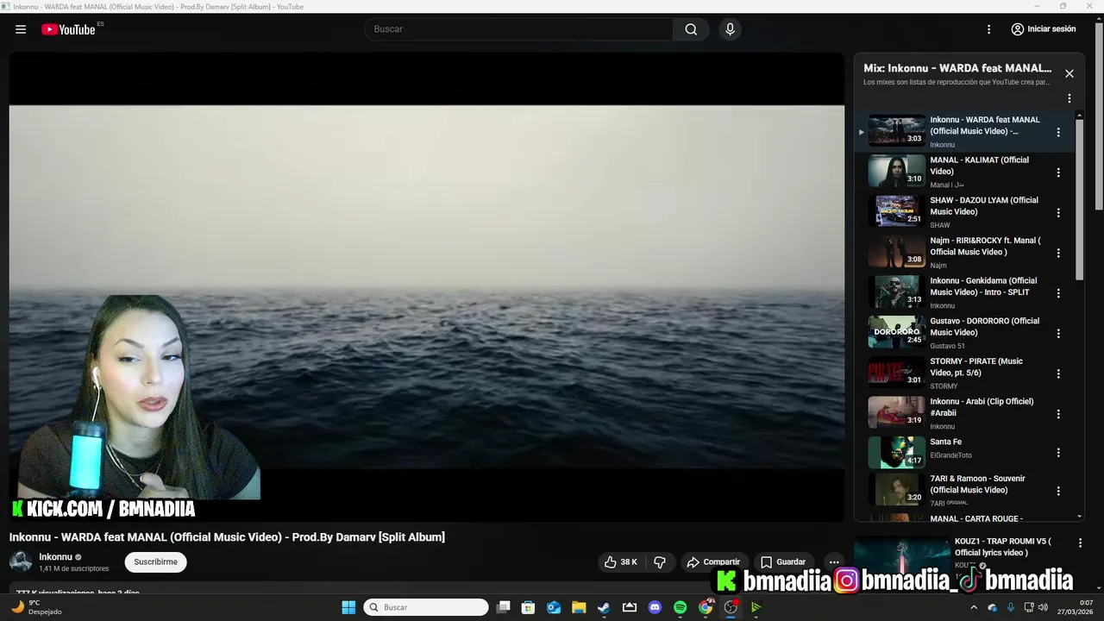Open options for Inkonnu - Genkidama item
1104x621 pixels.
[x=1058, y=293]
